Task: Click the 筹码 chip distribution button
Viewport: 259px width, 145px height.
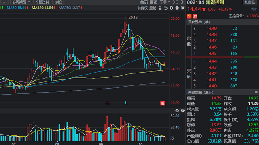Action: tap(144, 2)
